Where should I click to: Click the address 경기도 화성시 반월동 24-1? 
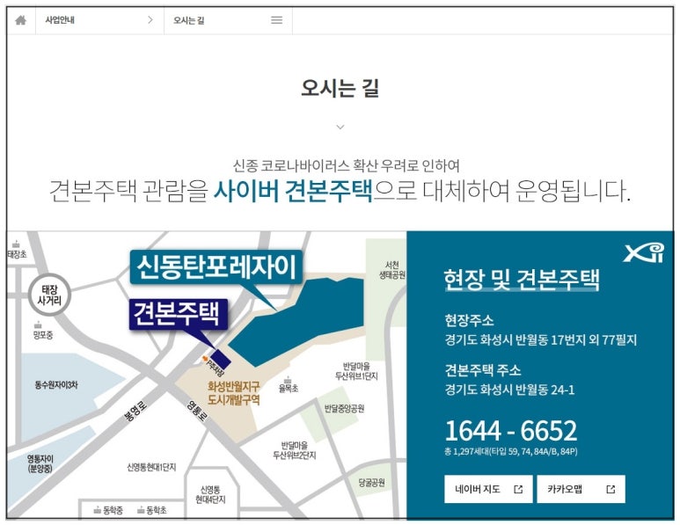click(509, 390)
